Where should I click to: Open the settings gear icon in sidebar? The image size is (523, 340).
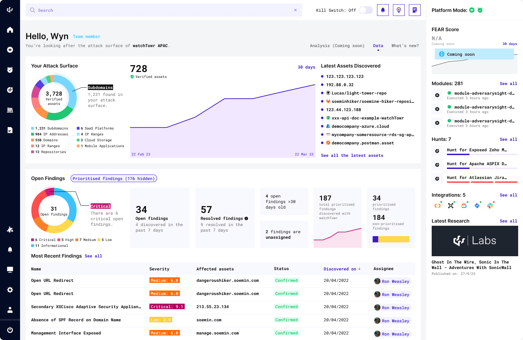tap(10, 290)
